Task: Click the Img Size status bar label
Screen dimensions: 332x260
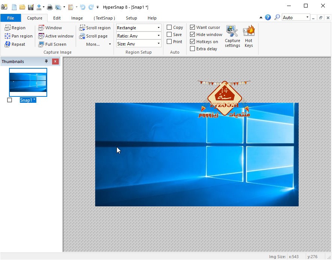Action: pos(277,257)
